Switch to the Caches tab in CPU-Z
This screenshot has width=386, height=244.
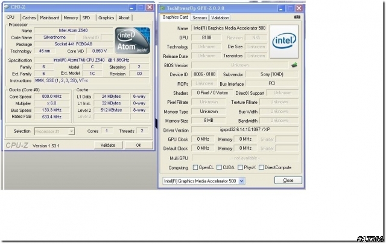29,18
